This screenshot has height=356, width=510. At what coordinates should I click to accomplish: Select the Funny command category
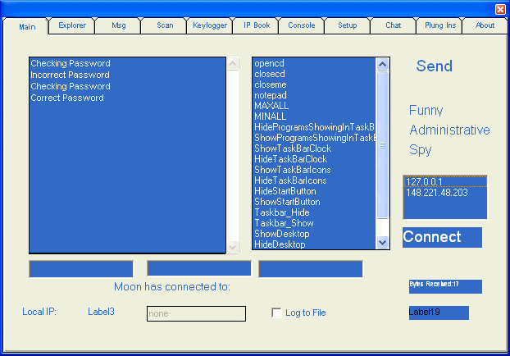pos(426,110)
